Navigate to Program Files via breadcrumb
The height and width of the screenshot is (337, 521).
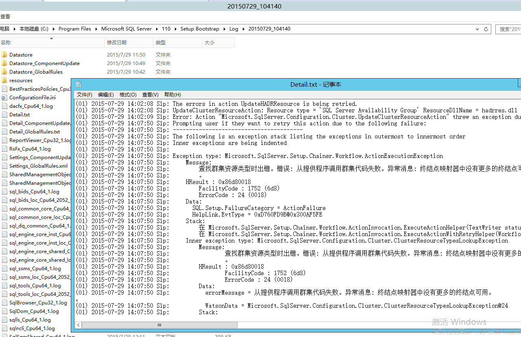coord(75,29)
